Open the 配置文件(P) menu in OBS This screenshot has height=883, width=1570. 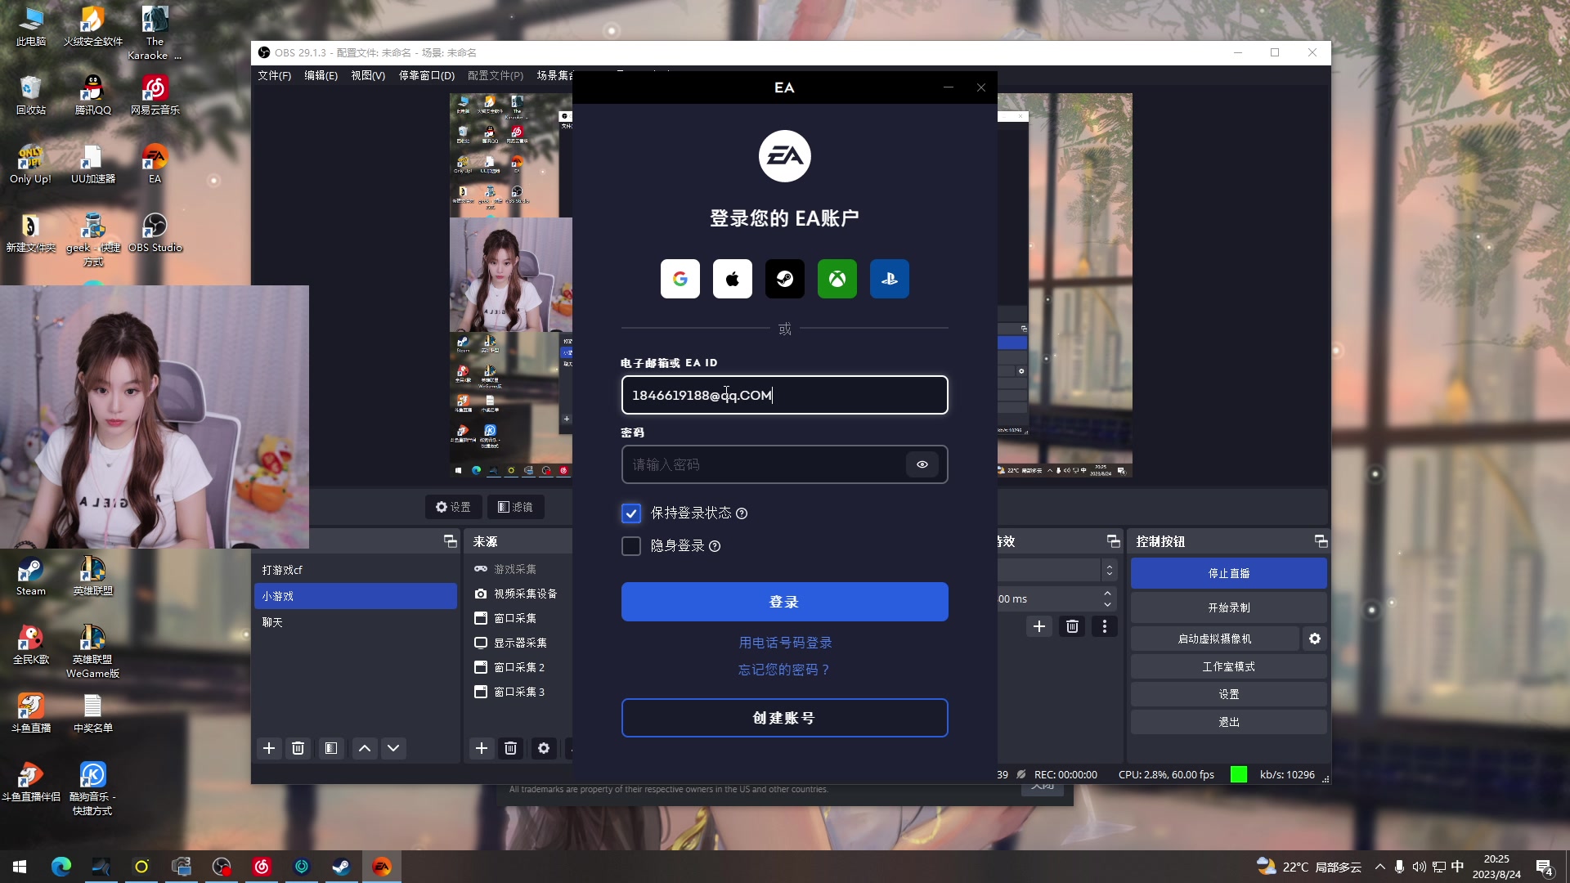pyautogui.click(x=496, y=75)
